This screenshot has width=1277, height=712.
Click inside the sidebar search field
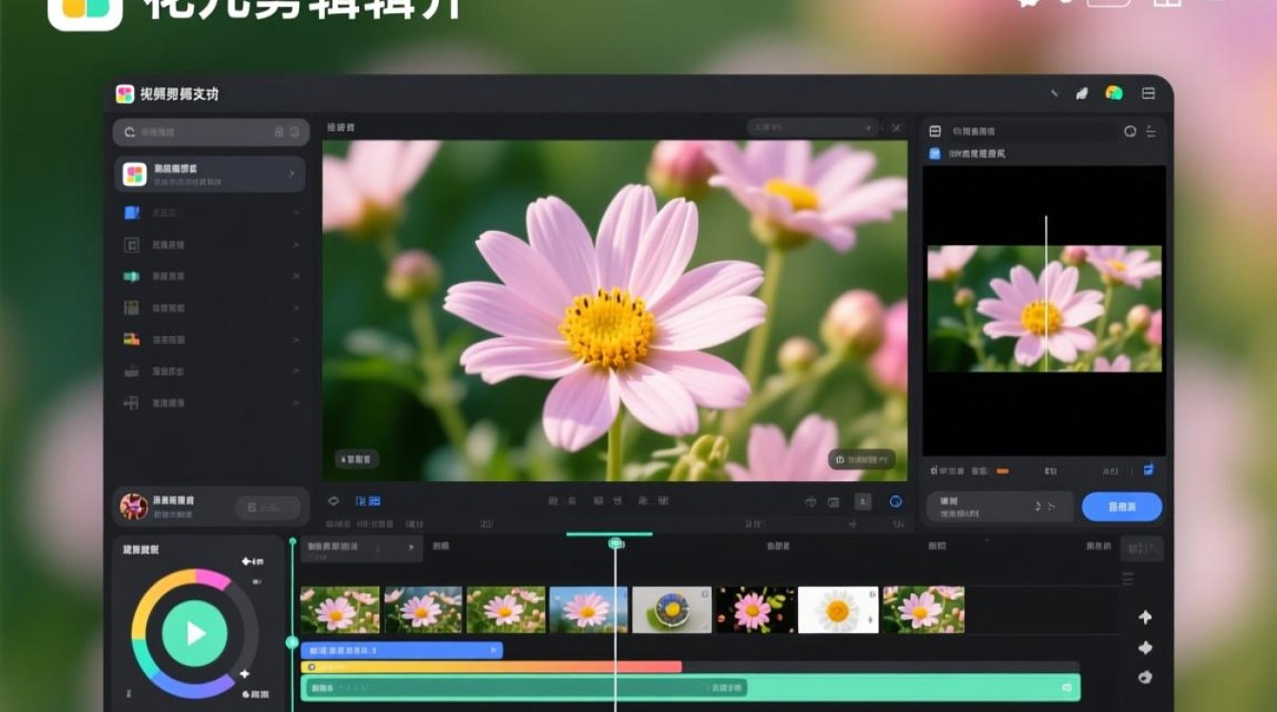point(211,132)
